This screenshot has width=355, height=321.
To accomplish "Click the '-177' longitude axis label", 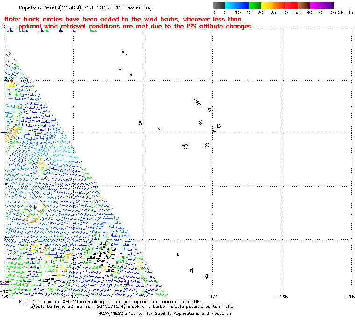I will 74,296.
